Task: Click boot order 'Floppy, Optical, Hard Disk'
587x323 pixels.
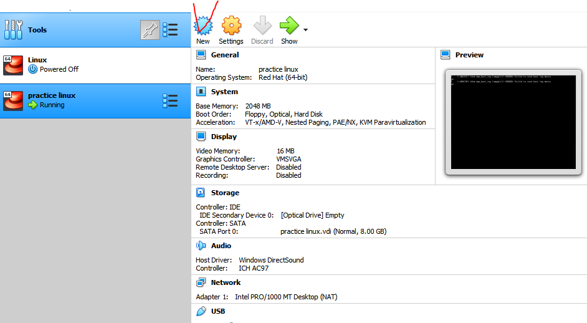Action: pos(284,114)
